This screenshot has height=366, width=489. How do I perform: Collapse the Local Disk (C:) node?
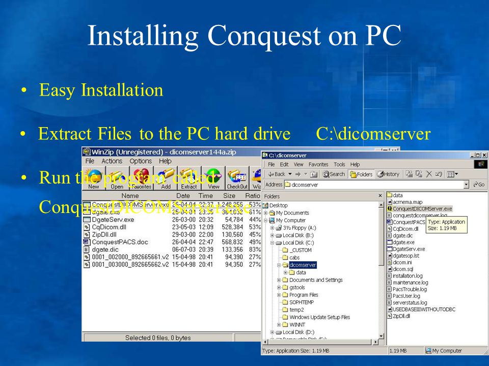click(x=272, y=243)
